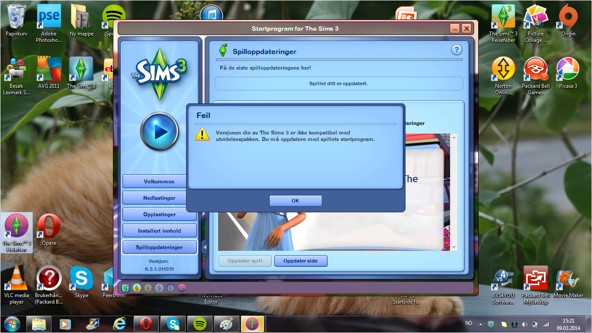Click the blue Play game button

point(159,131)
